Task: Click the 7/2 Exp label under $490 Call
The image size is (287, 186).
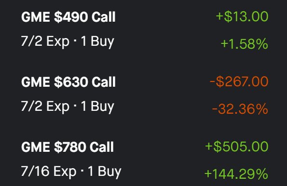Action: tap(45, 41)
